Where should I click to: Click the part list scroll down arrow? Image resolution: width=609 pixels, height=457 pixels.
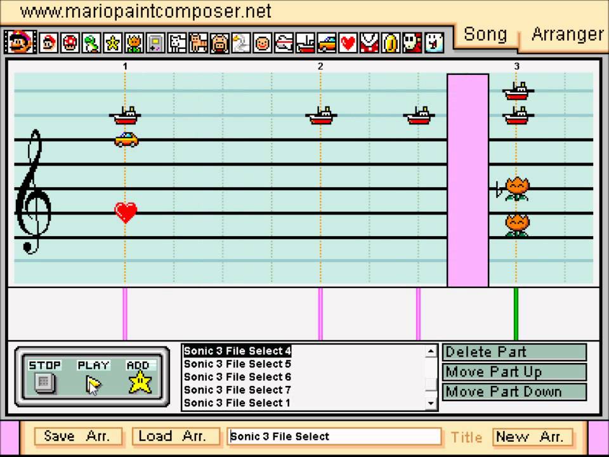click(x=431, y=403)
